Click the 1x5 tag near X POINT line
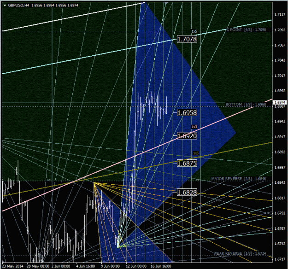This screenshot has width=288, height=269. [194, 31]
